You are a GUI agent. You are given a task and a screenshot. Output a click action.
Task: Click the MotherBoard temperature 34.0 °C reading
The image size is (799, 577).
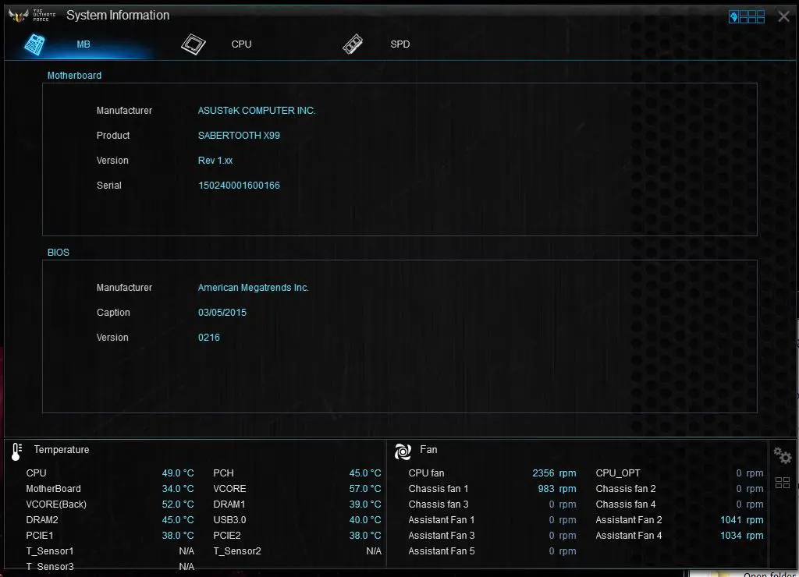coord(178,489)
